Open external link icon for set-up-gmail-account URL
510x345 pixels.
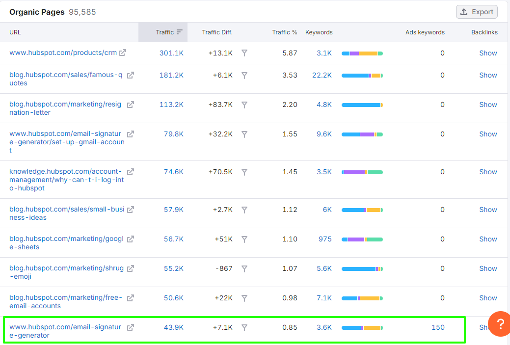[x=131, y=134]
